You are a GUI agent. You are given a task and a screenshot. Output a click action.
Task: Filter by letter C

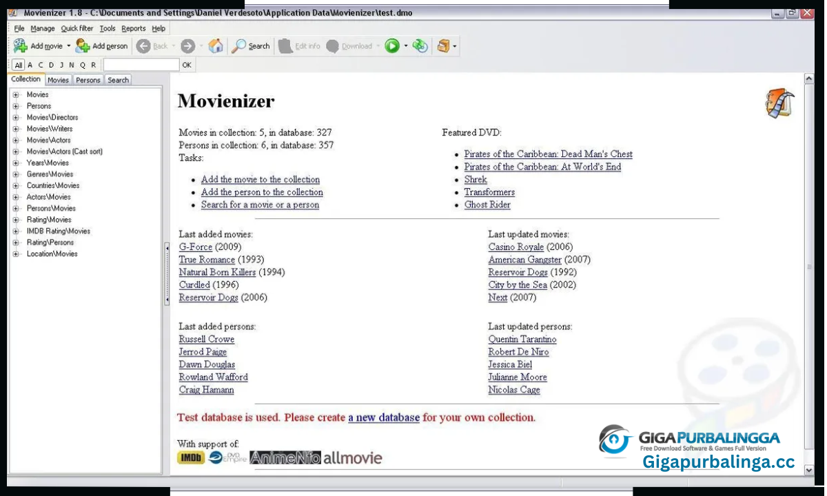pos(41,65)
